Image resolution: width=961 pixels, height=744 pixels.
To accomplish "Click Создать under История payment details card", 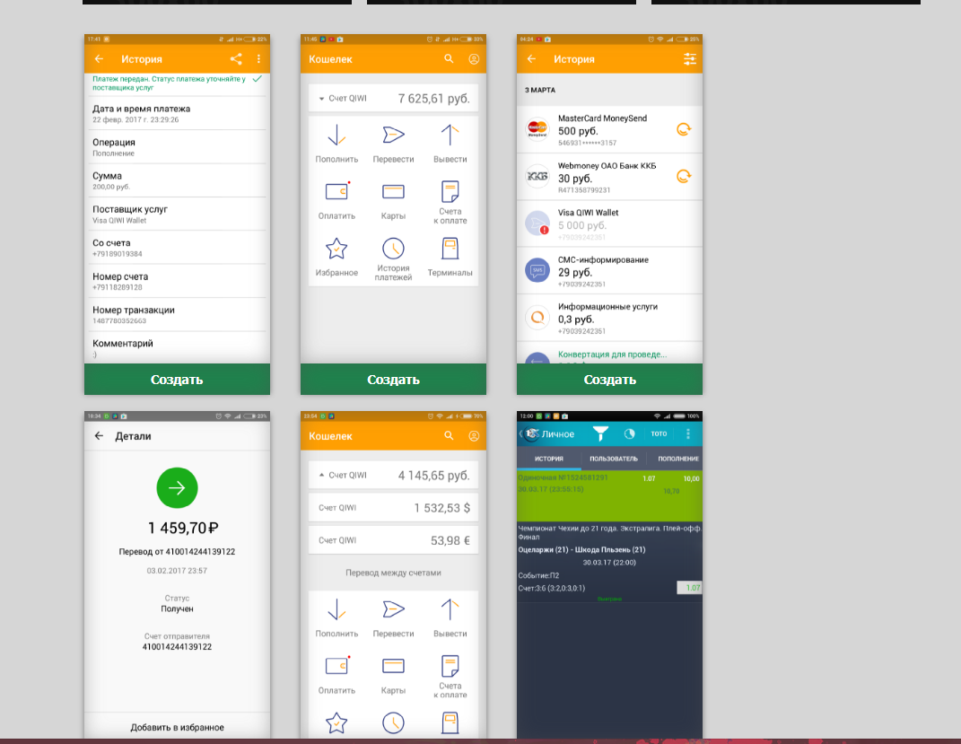I will (x=177, y=380).
